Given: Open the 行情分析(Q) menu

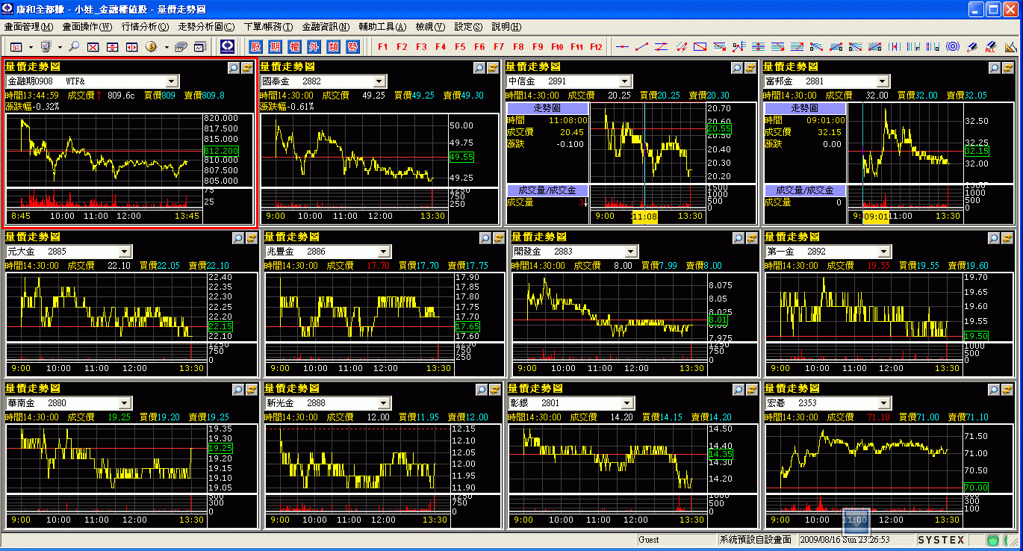Looking at the screenshot, I should [x=145, y=27].
